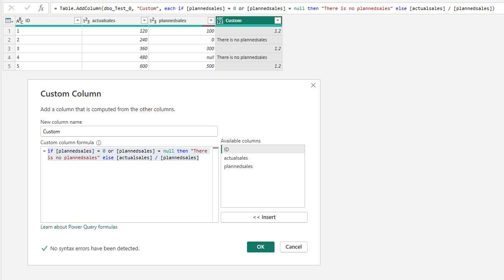
Task: Click inside the formula bar text
Action: tap(277, 8)
